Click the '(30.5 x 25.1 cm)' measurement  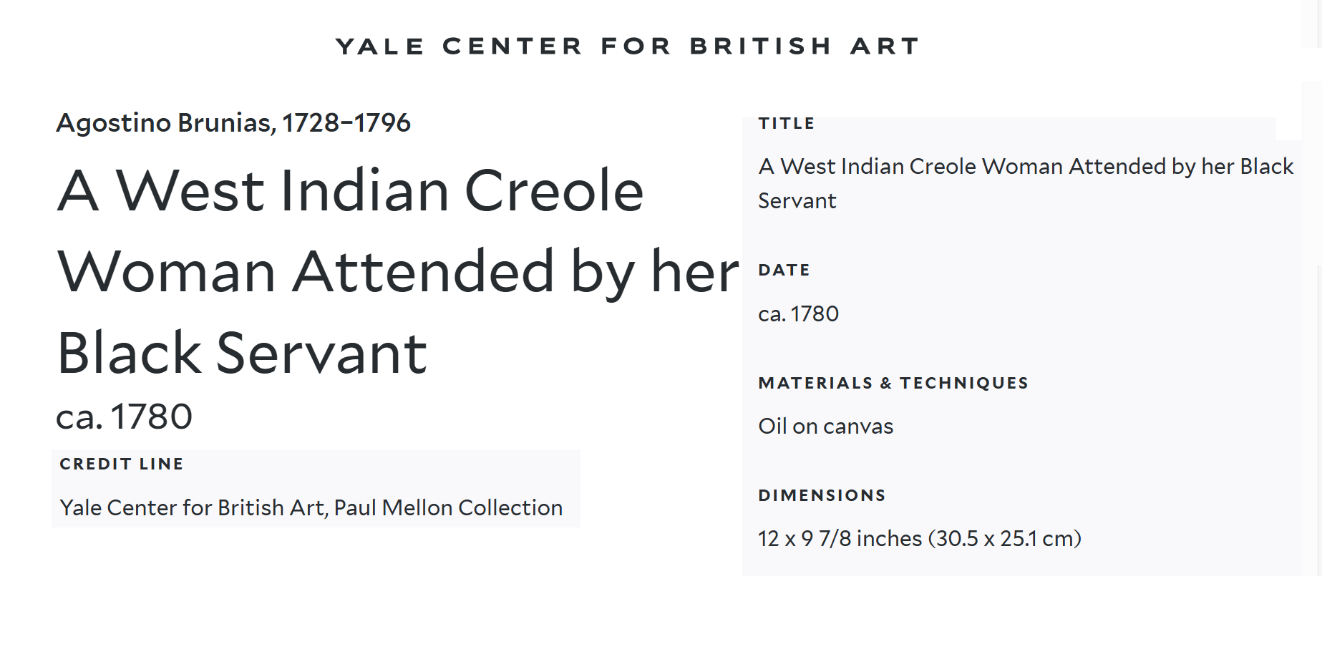[x=1004, y=538]
